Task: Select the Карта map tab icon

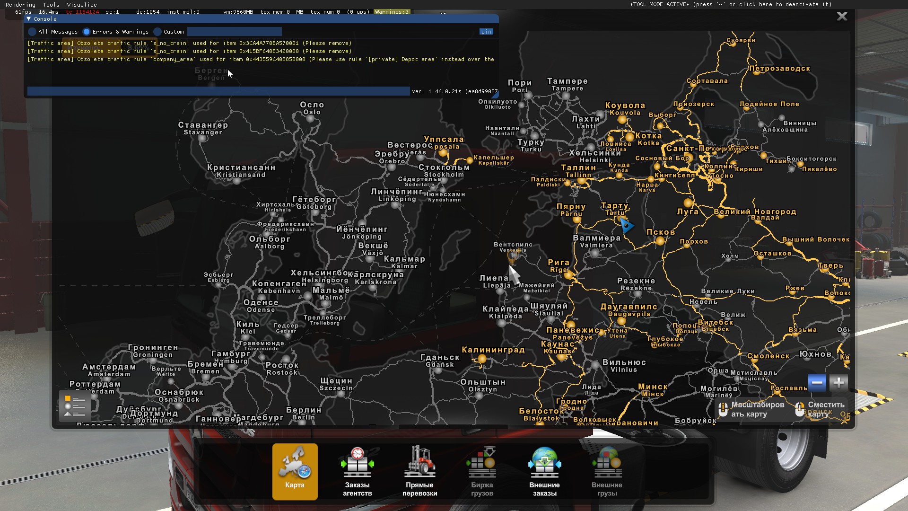Action: (x=295, y=471)
